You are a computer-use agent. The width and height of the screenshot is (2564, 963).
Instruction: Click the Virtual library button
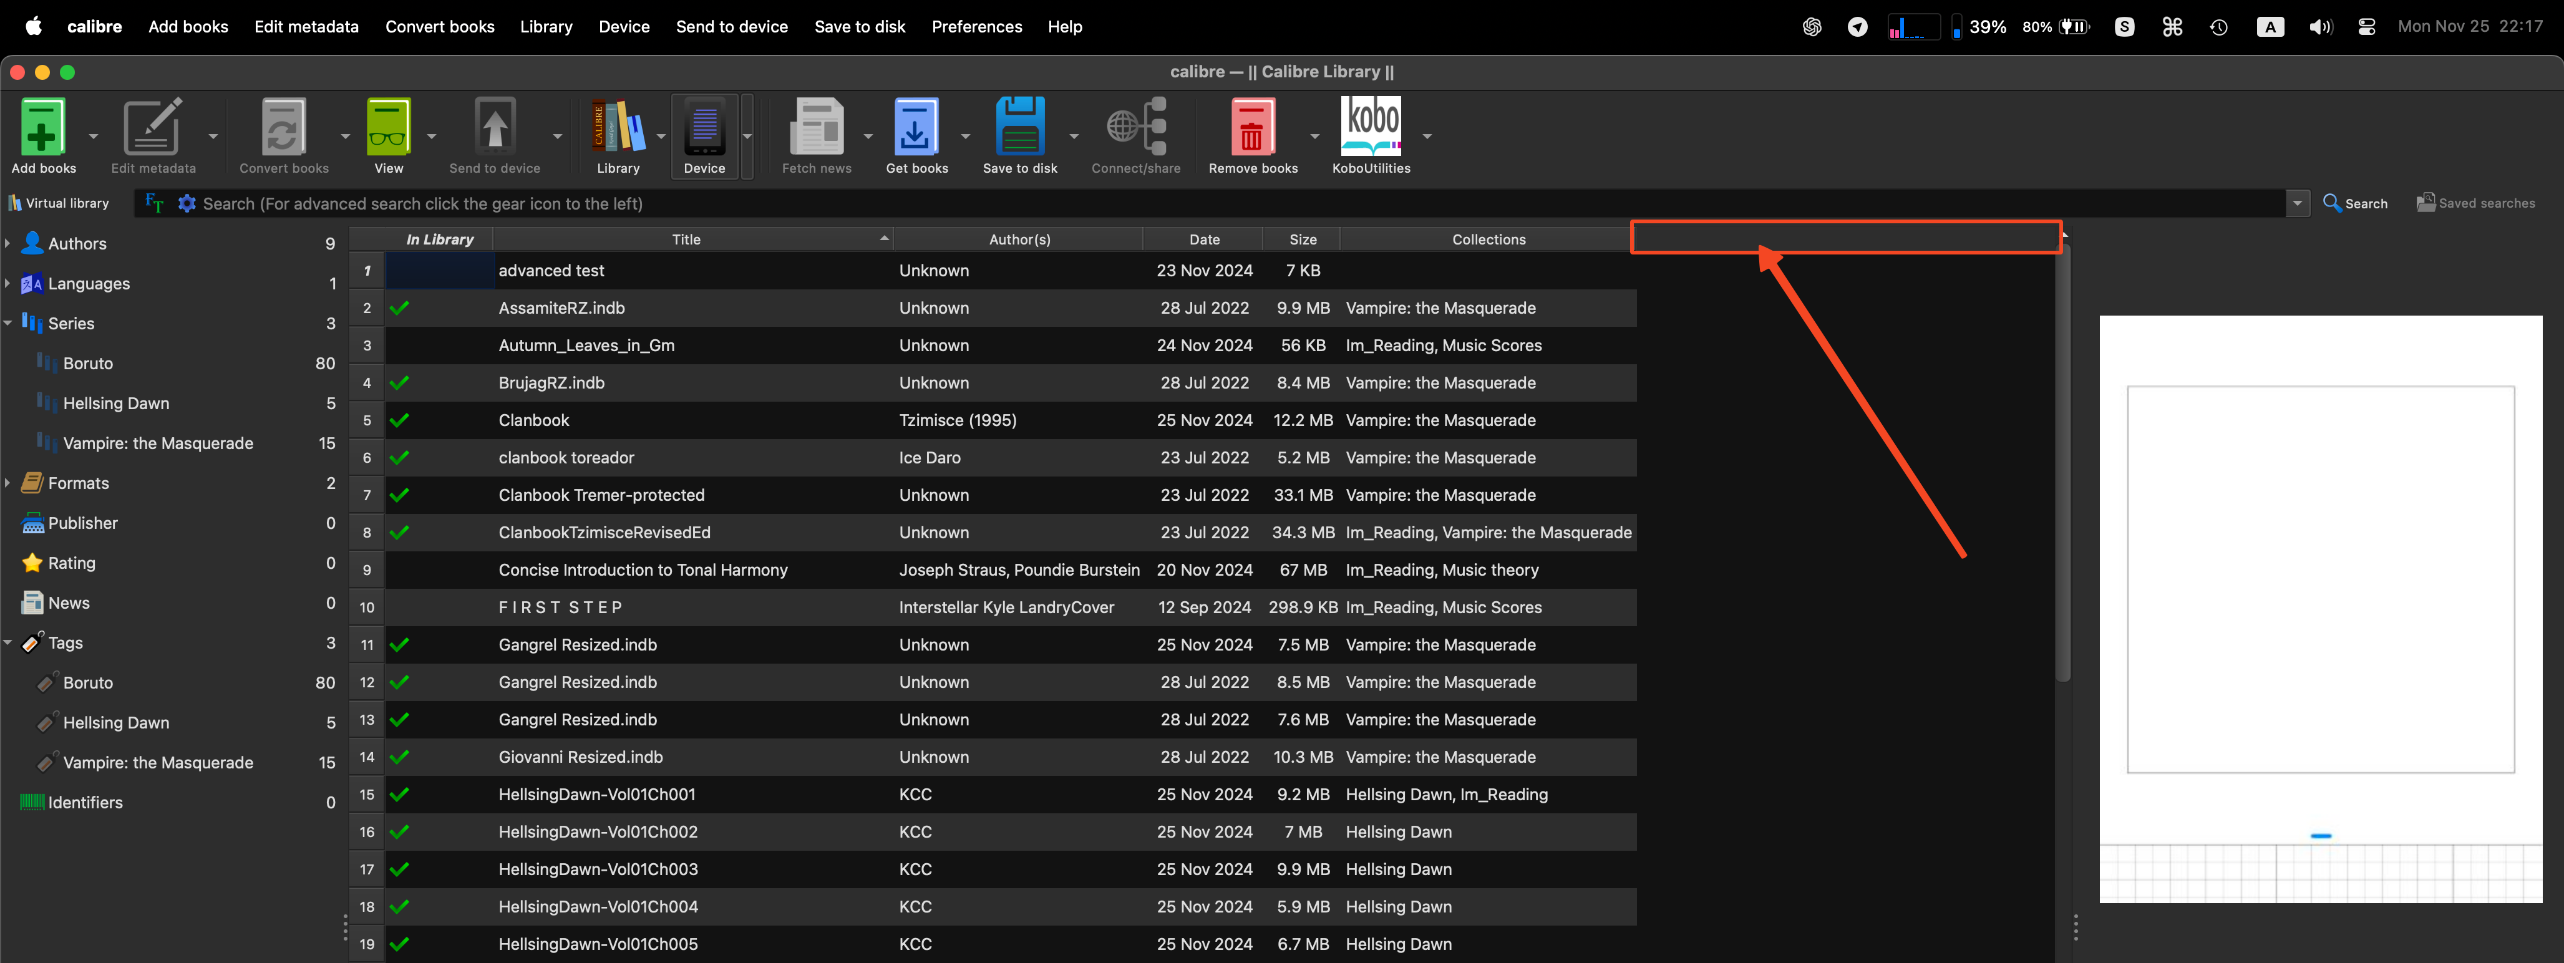59,204
